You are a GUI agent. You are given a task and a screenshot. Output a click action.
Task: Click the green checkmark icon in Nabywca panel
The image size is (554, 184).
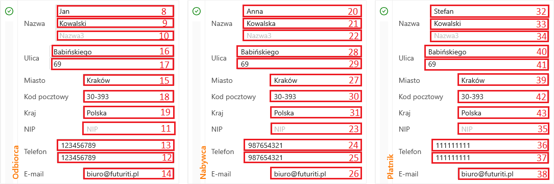tap(197, 12)
